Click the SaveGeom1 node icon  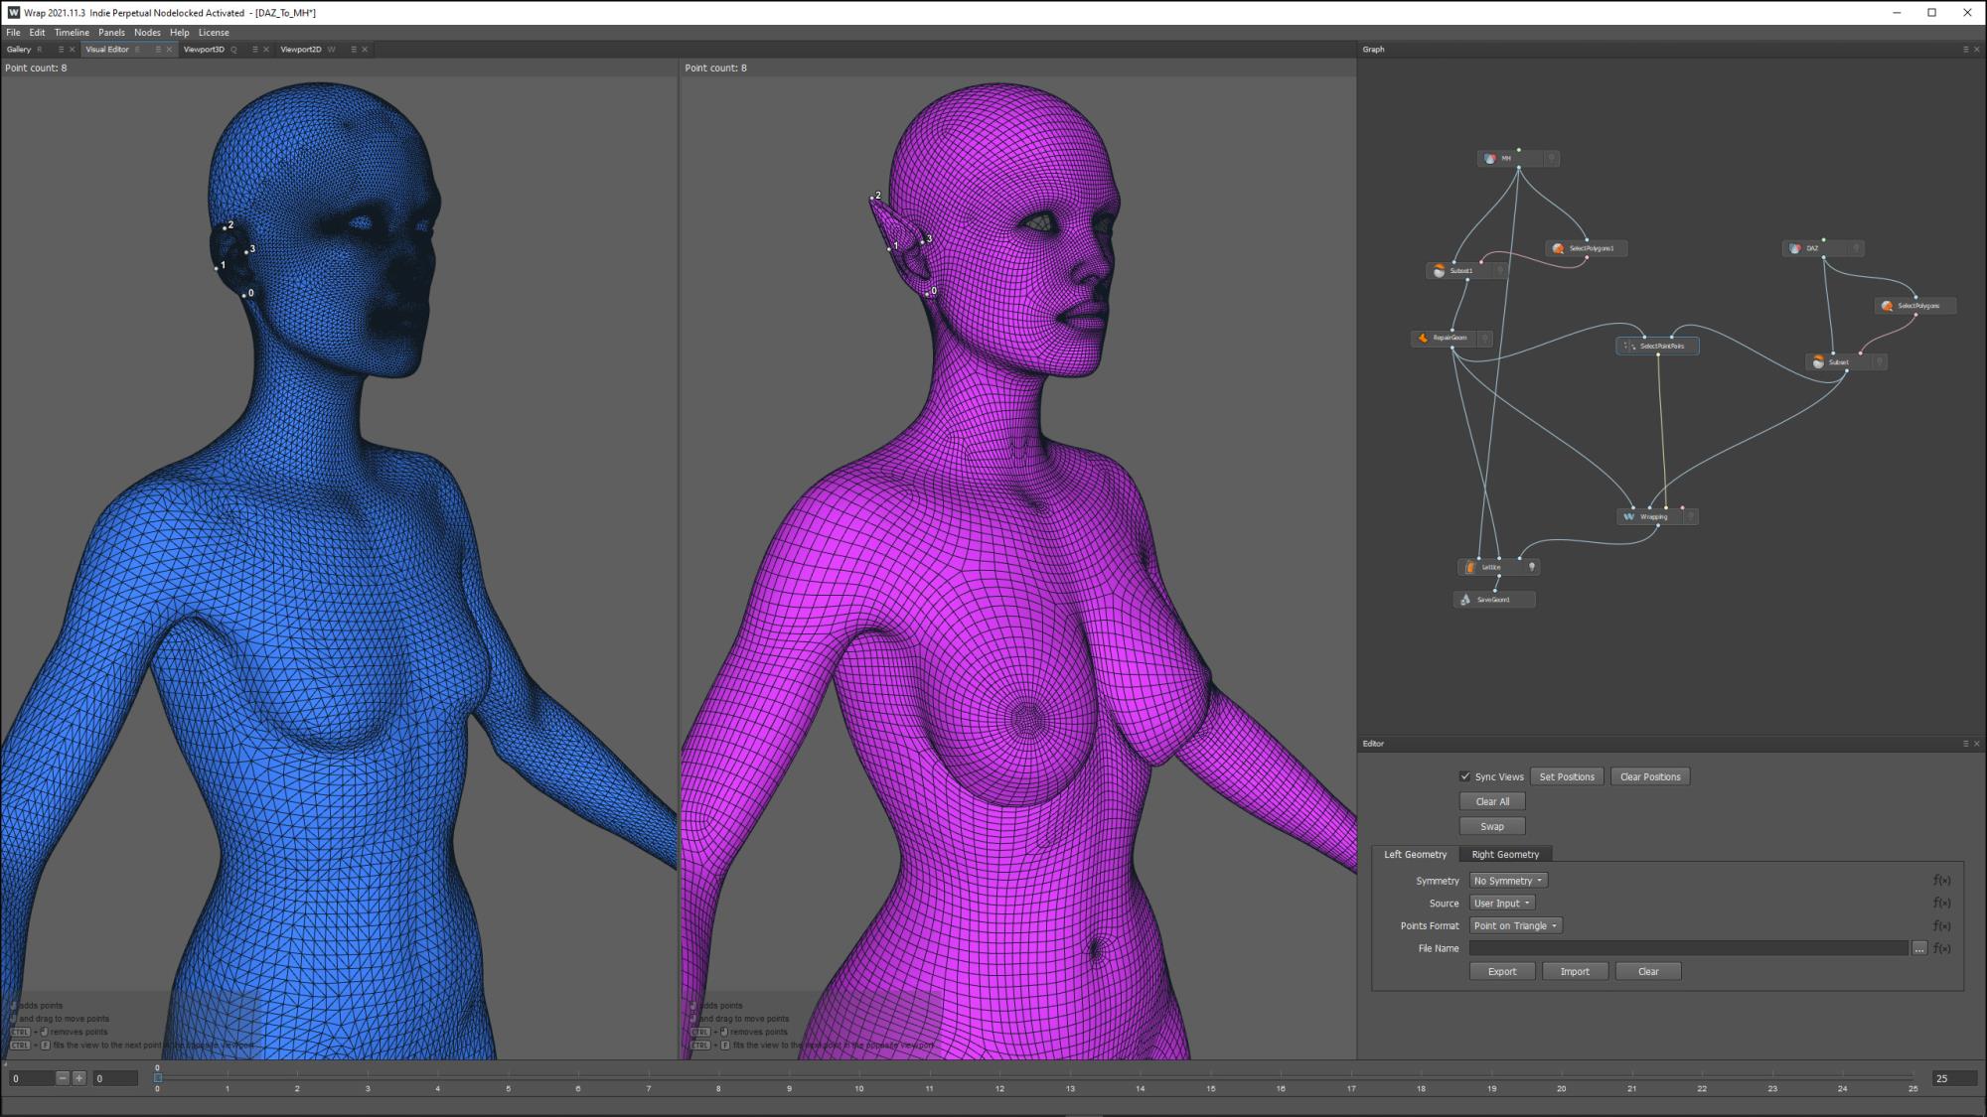coord(1465,600)
